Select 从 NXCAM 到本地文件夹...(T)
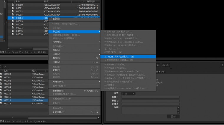Screen dimensions: 224x125 (128, 57)
